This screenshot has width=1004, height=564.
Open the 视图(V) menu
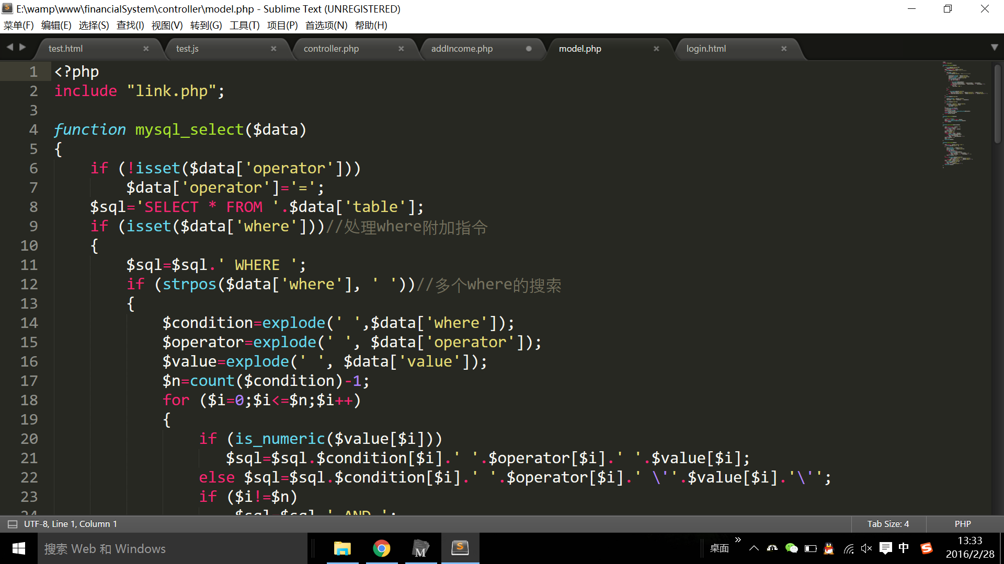[167, 25]
